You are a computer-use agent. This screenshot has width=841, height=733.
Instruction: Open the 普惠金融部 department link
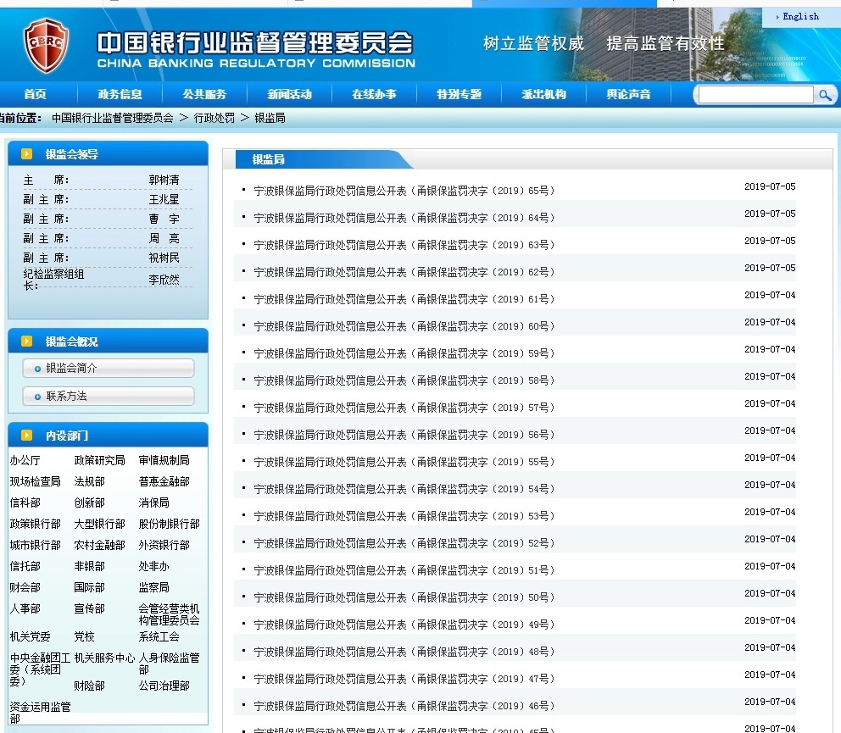[x=164, y=481]
